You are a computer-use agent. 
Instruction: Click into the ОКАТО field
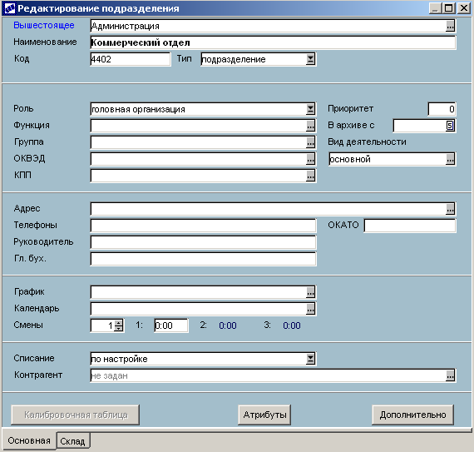[410, 226]
